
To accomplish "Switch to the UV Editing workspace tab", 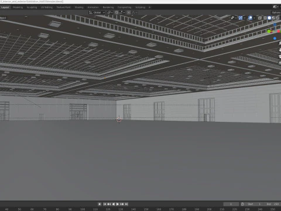I will (x=47, y=8).
